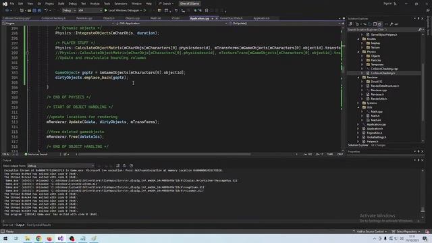Collapse the Utils folder
Viewport: 432px width, 243px height.
coord(358,107)
